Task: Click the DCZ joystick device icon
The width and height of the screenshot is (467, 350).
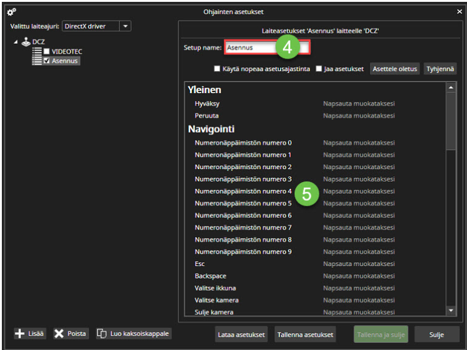Action: coord(25,41)
